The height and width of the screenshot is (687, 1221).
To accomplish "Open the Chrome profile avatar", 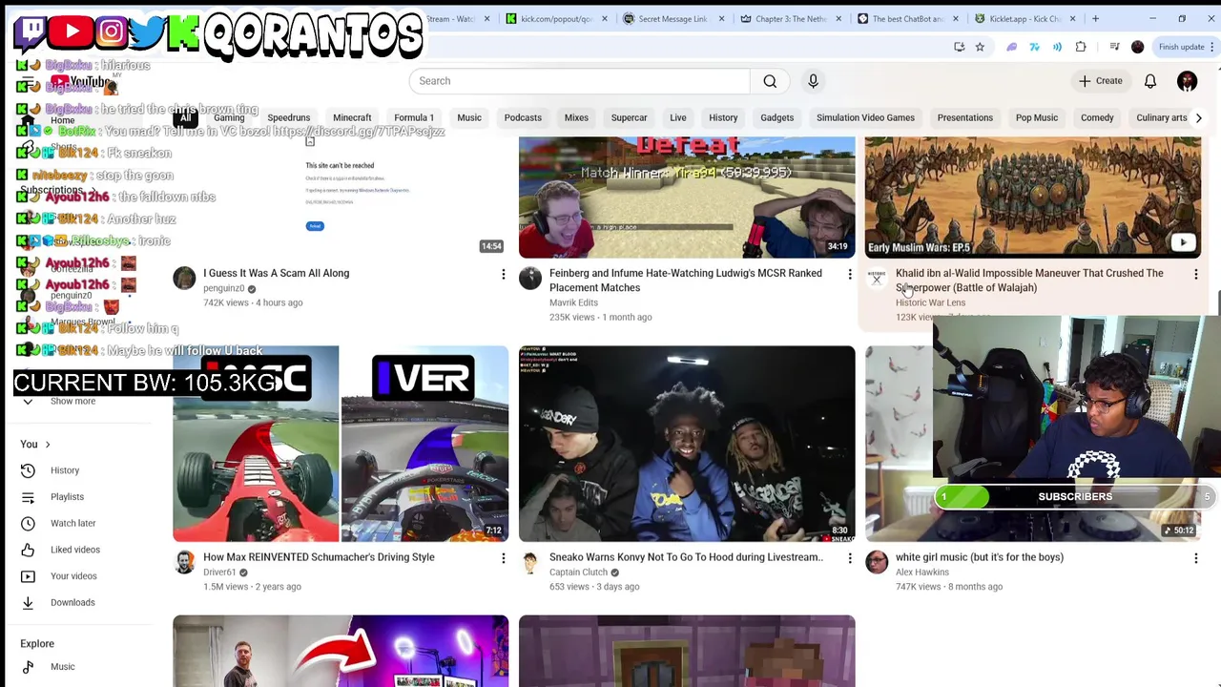I will pyautogui.click(x=1137, y=47).
